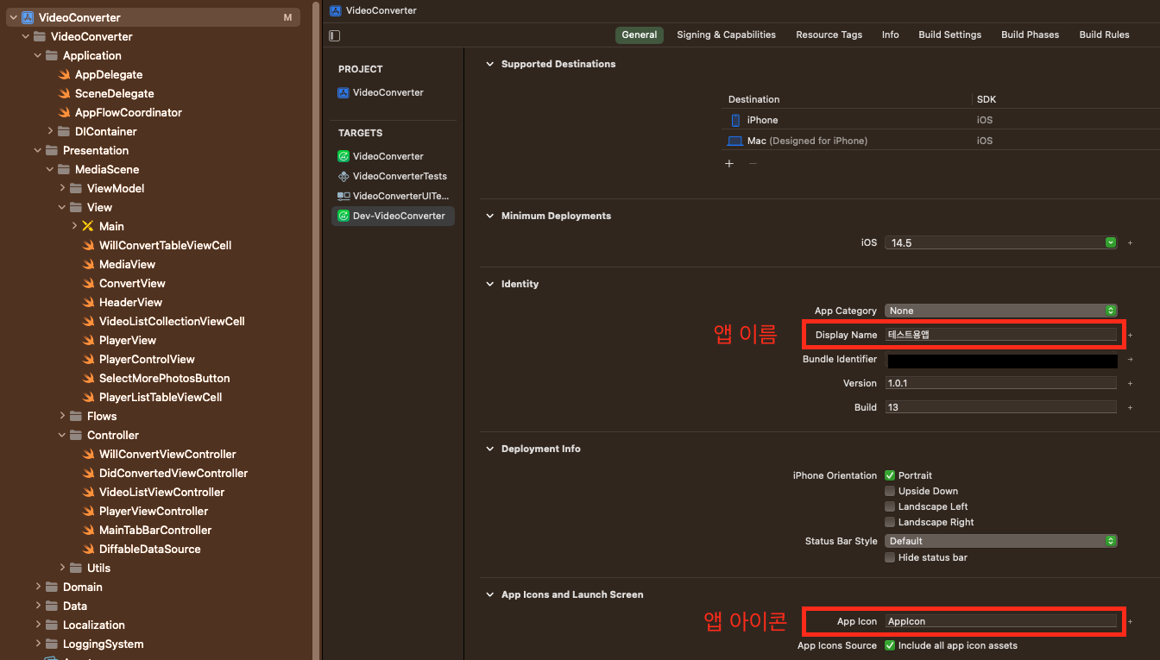Collapse the Identity section
Image resolution: width=1160 pixels, height=660 pixels.
[490, 284]
